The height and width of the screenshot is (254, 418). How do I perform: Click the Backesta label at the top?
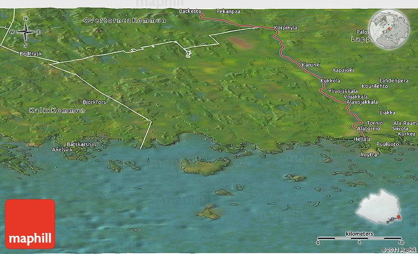pyautogui.click(x=190, y=11)
